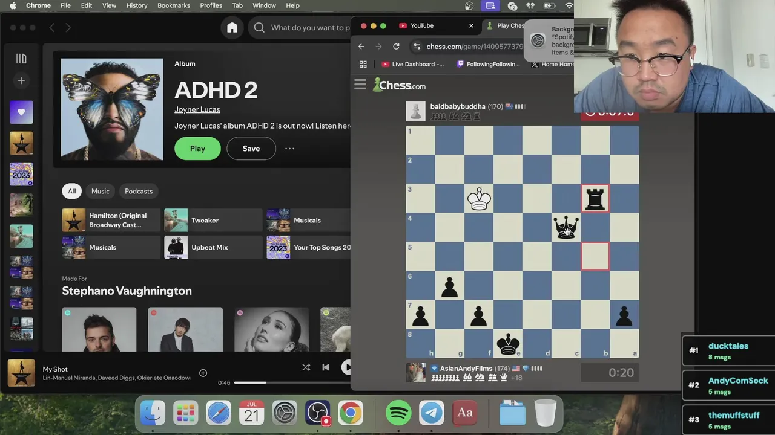The width and height of the screenshot is (775, 435).
Task: Click the plus create icon in Spotify sidebar
Action: click(x=21, y=80)
